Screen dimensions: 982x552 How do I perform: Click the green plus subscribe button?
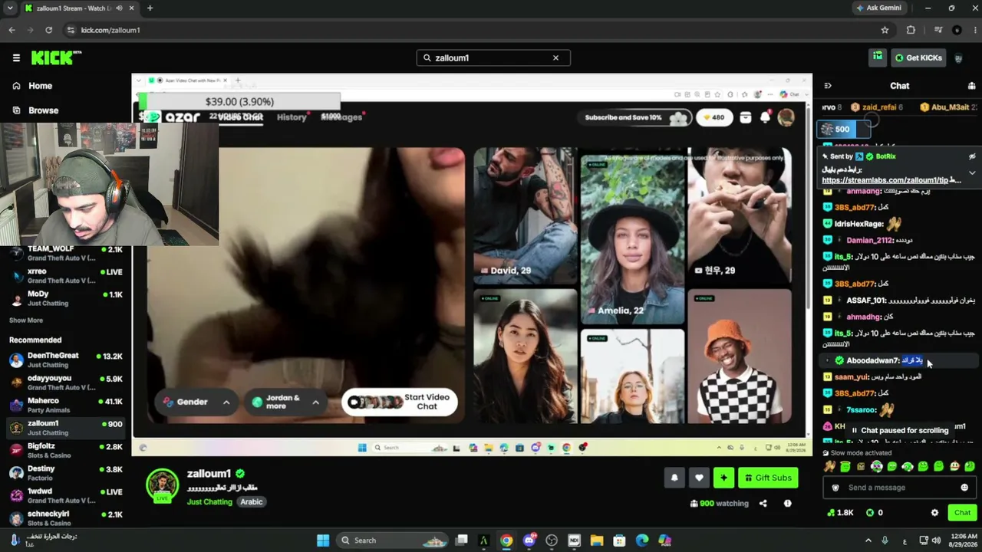pos(723,478)
